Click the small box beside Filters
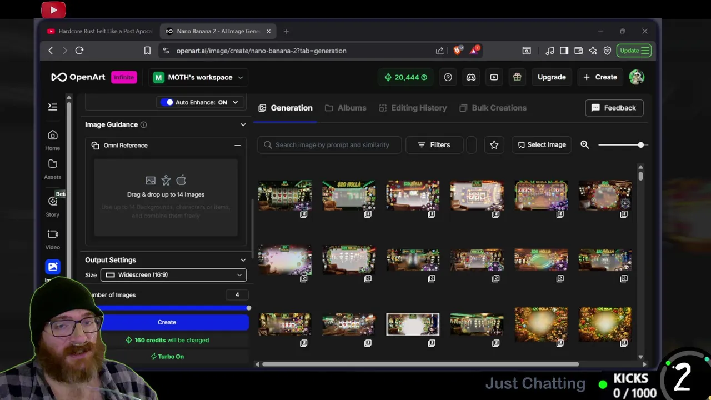This screenshot has height=400, width=711. (x=471, y=145)
